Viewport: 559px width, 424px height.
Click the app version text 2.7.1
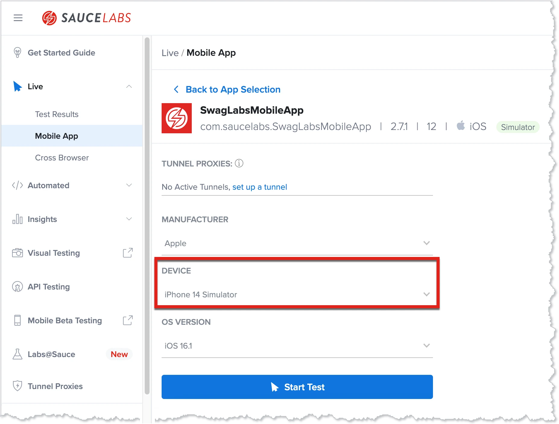[399, 126]
